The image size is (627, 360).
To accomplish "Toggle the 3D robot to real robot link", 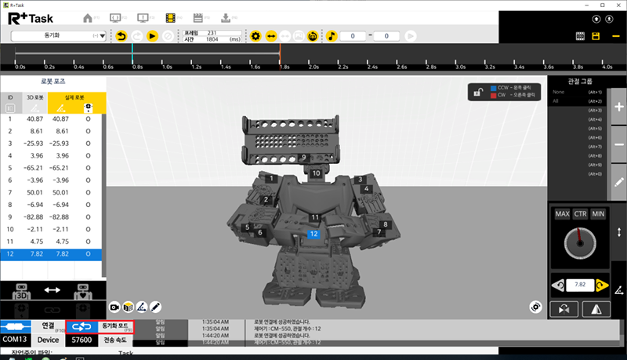I will point(52,289).
